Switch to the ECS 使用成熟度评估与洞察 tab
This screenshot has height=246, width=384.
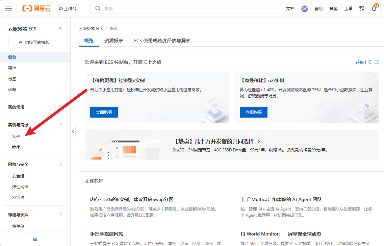[x=162, y=41]
